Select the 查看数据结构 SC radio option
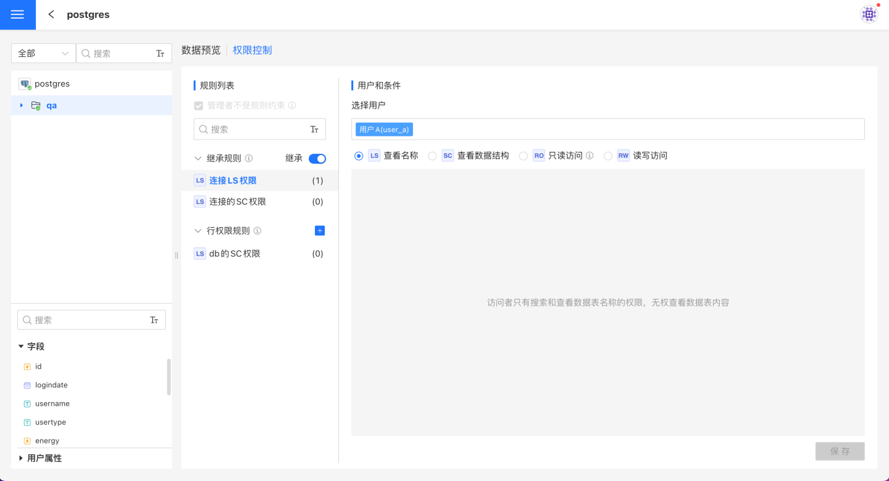889x481 pixels. [433, 156]
